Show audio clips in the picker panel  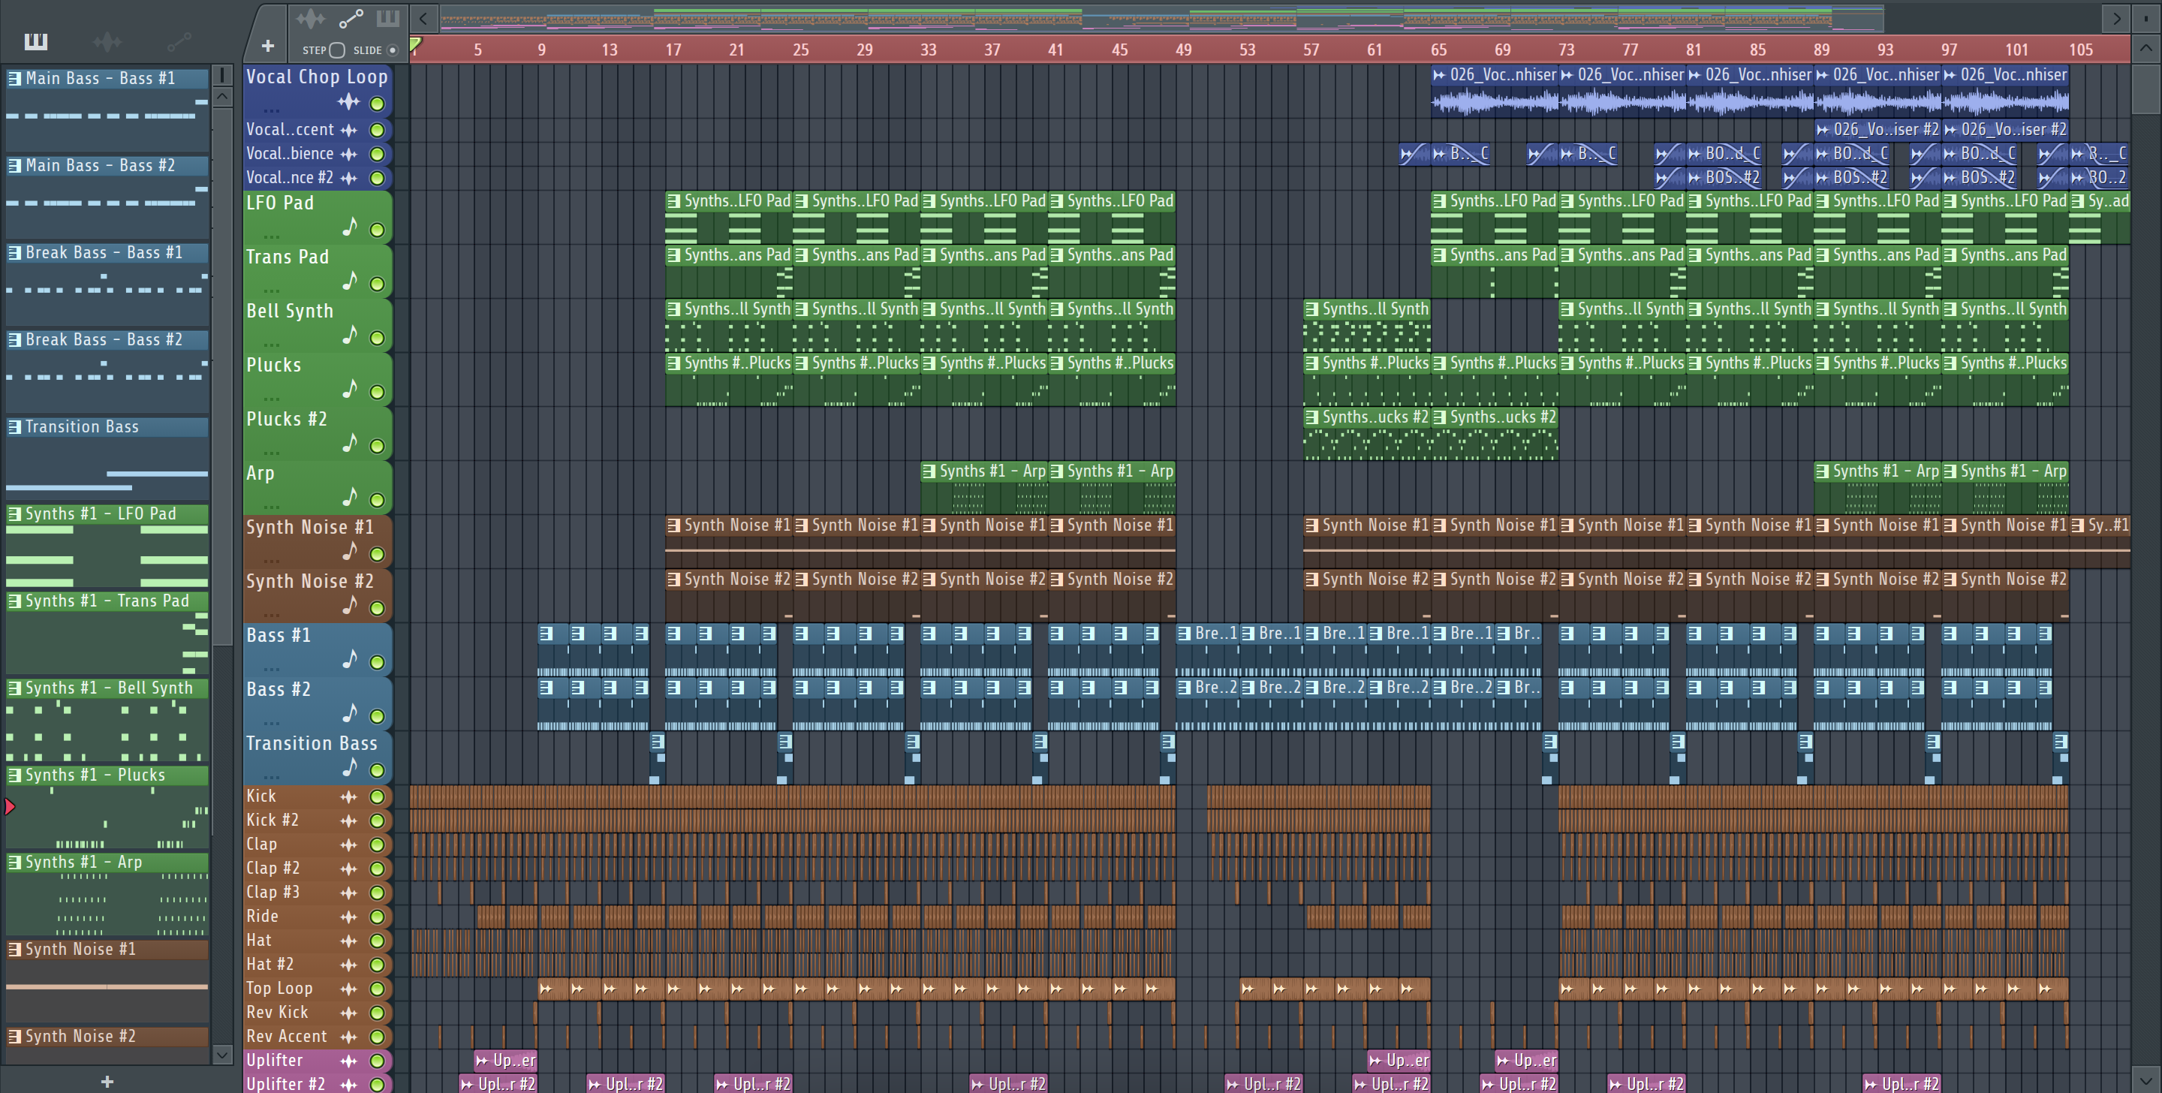pyautogui.click(x=107, y=41)
